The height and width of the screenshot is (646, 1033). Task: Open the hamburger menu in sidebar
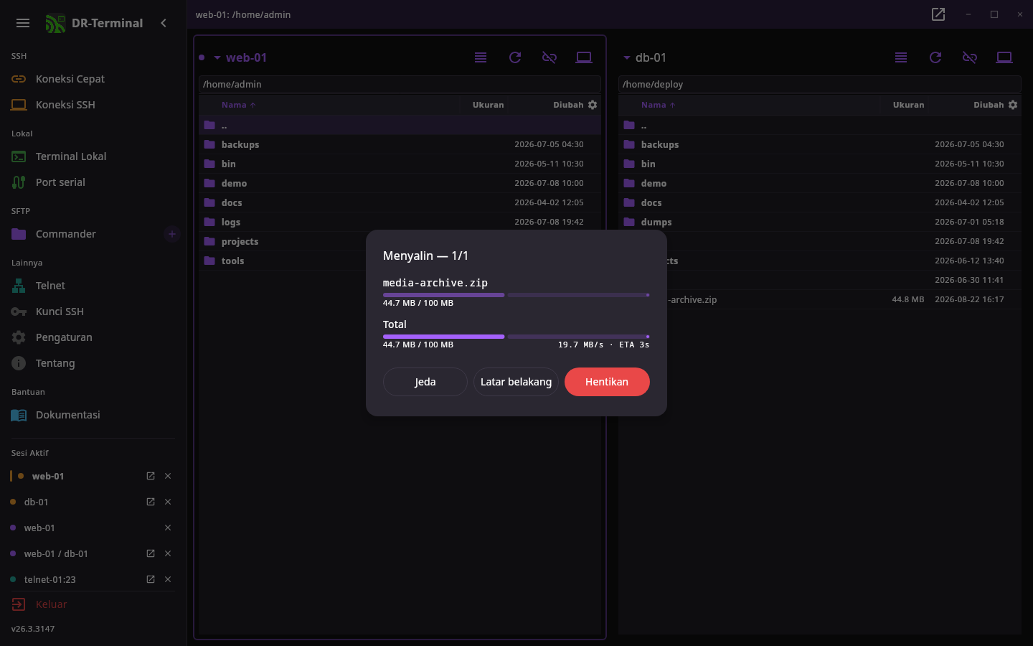pyautogui.click(x=23, y=23)
